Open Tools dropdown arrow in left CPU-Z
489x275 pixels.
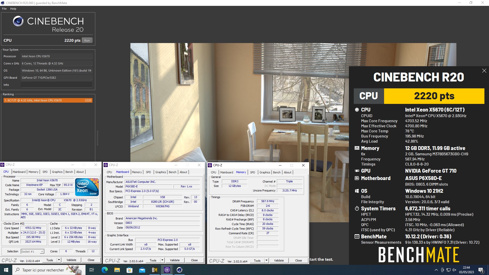(59, 260)
